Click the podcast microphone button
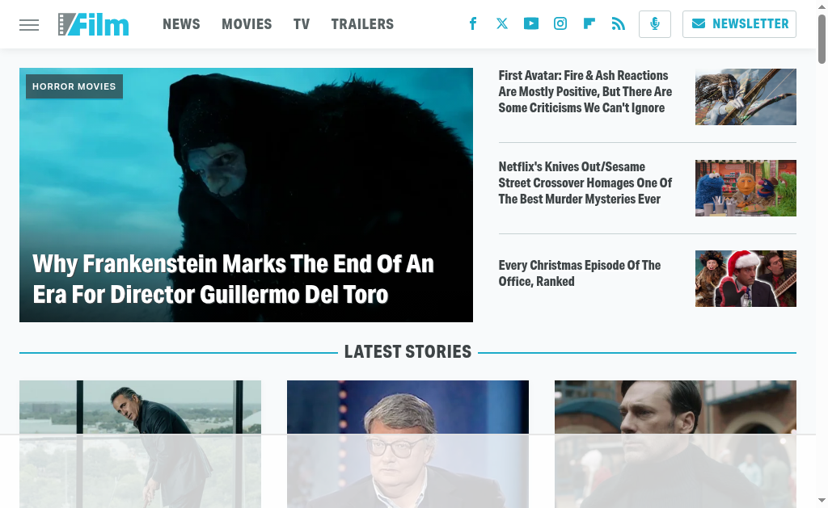The height and width of the screenshot is (508, 828). click(655, 24)
